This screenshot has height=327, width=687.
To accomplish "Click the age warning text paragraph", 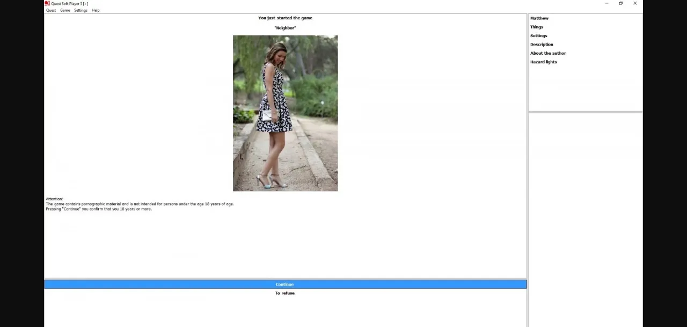I will point(140,204).
